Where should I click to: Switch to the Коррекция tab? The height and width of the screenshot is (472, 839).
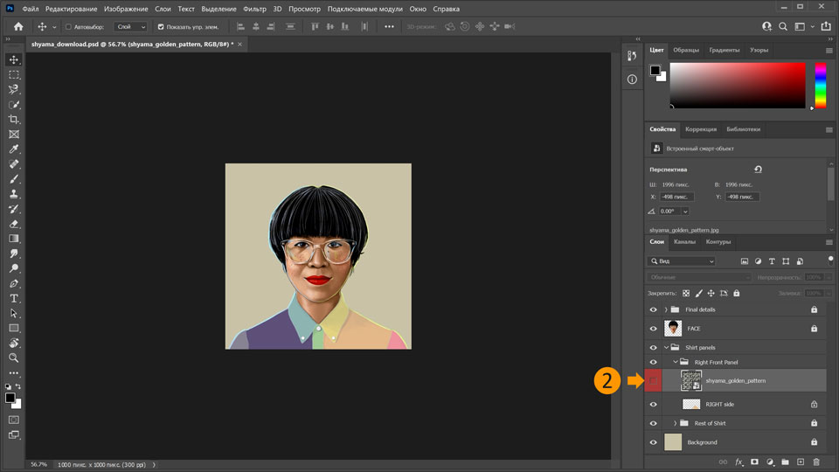click(x=700, y=129)
